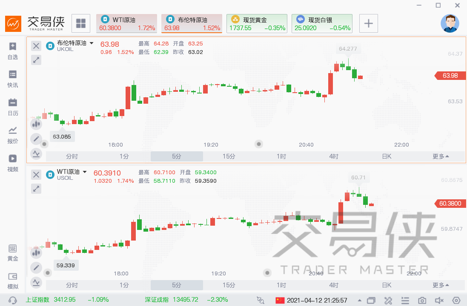Open the indicator icon in 布伦特原油 chart
This screenshot has width=467, height=306.
pos(36,154)
